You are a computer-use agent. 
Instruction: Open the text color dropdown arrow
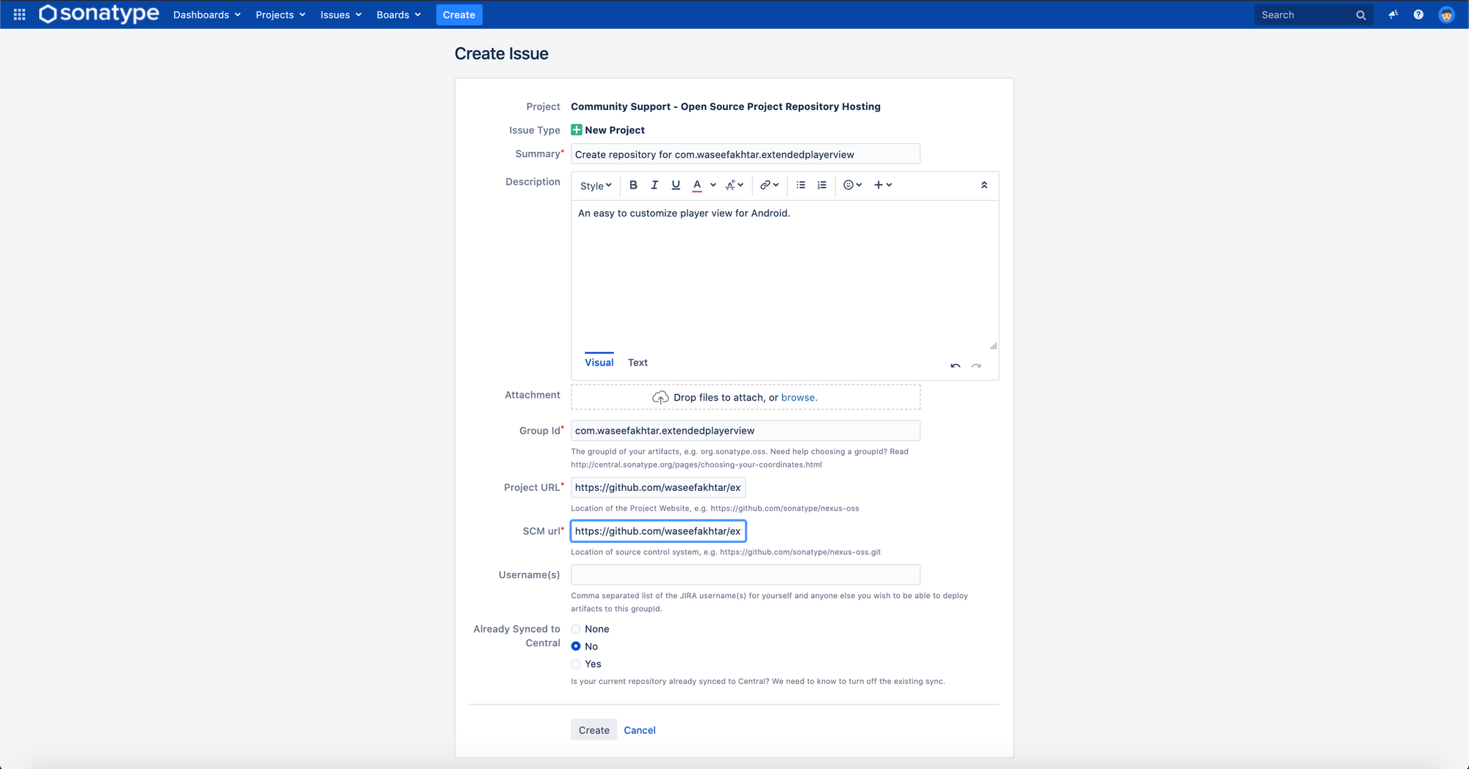tap(712, 185)
